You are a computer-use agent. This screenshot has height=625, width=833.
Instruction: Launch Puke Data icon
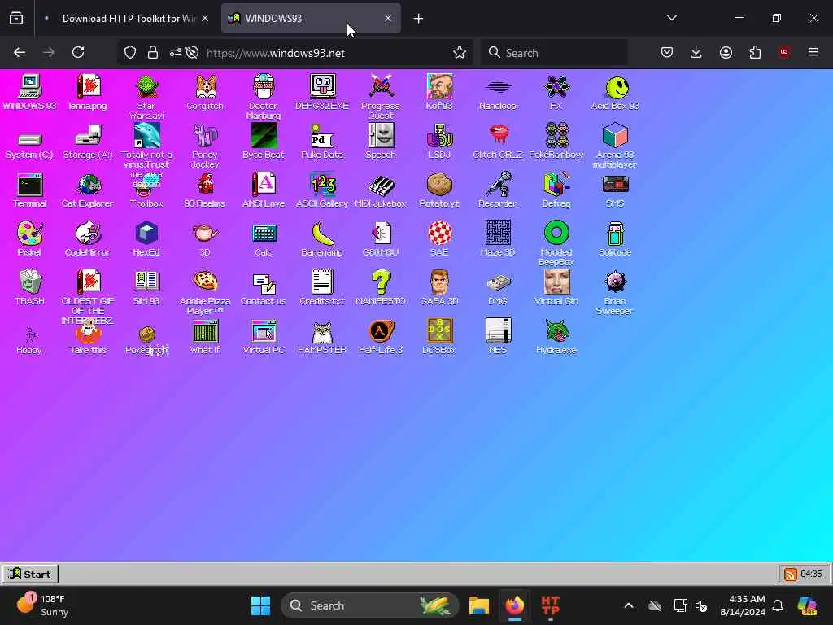[322, 136]
